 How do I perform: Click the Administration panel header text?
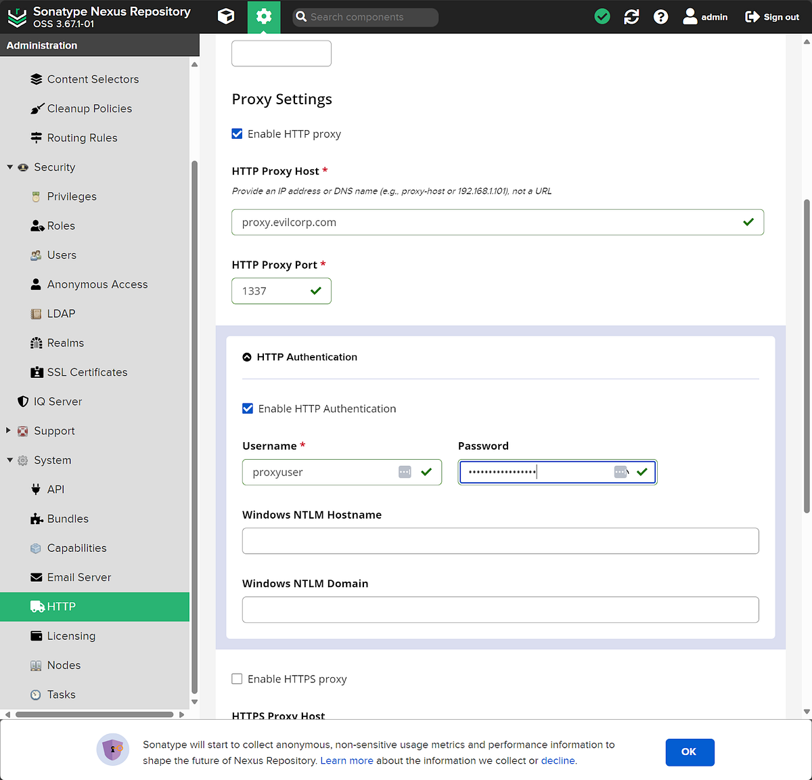tap(42, 45)
